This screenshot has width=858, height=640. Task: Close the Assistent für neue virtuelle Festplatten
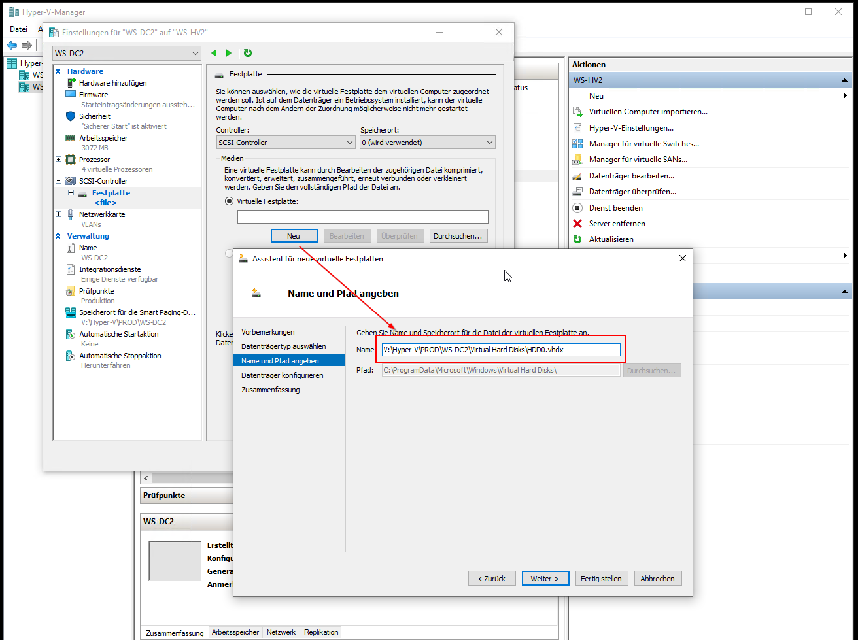(683, 258)
